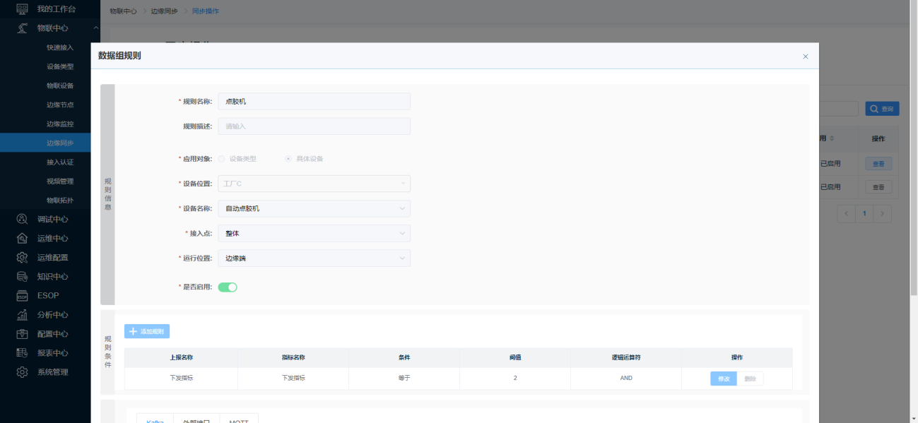918x423 pixels.
Task: Collapse the 物联中心 sidebar menu
Action: coord(95,28)
